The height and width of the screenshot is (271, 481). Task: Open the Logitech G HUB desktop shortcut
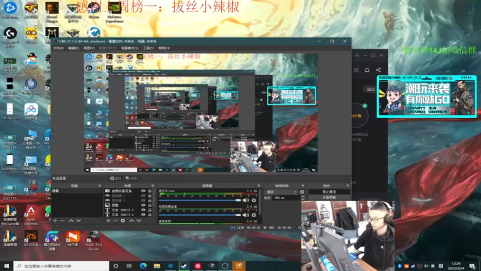[x=10, y=37]
